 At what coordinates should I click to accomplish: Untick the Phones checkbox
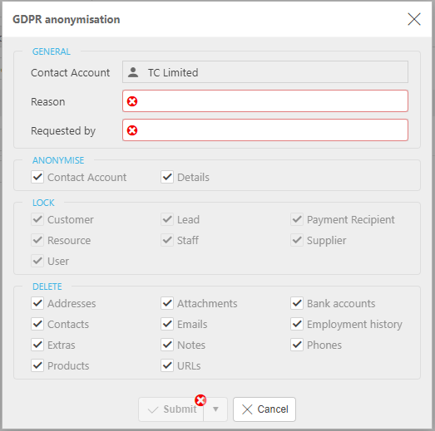[297, 345]
